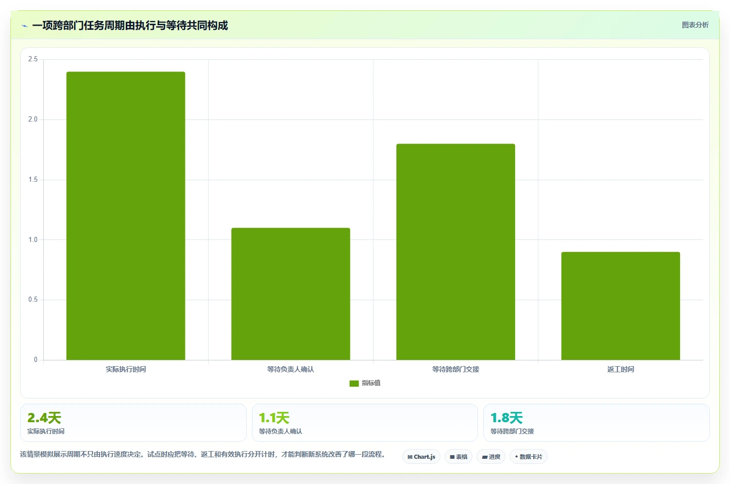Click the lightning icon beside the chart title
The height and width of the screenshot is (484, 730).
point(24,26)
